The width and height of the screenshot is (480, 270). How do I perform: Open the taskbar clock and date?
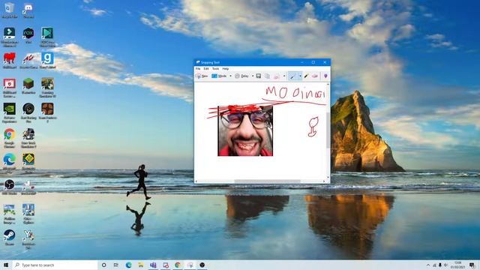tap(458, 265)
